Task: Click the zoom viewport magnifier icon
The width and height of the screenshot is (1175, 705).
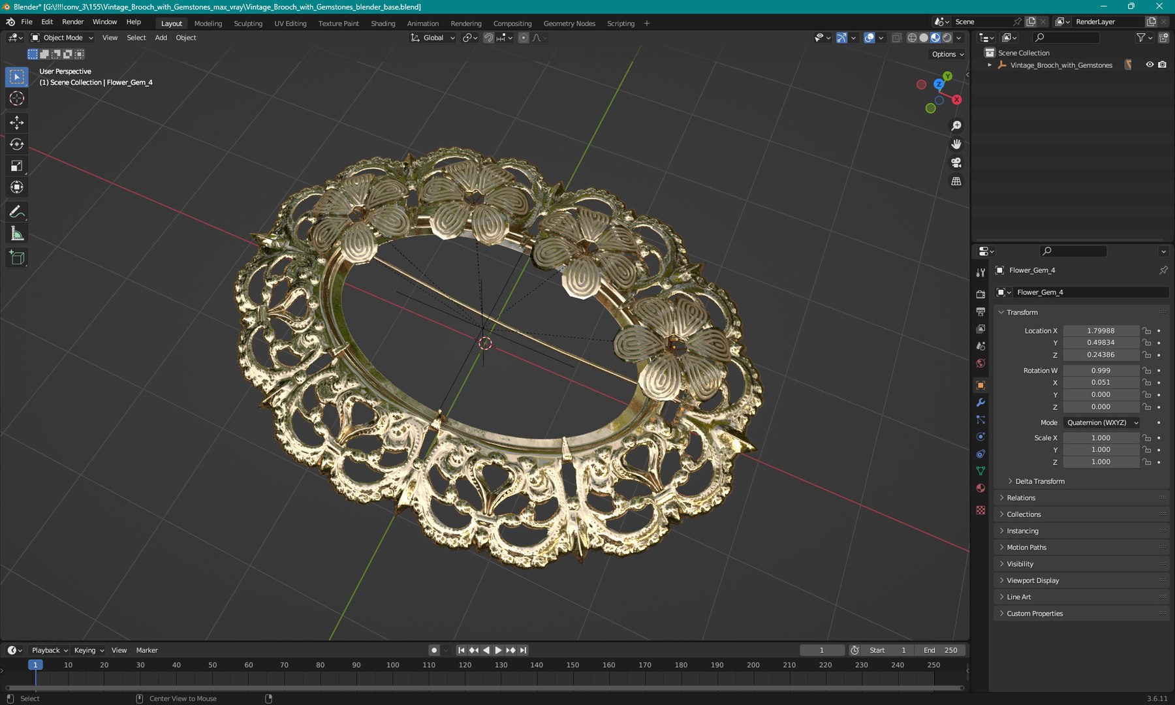Action: coord(956,126)
